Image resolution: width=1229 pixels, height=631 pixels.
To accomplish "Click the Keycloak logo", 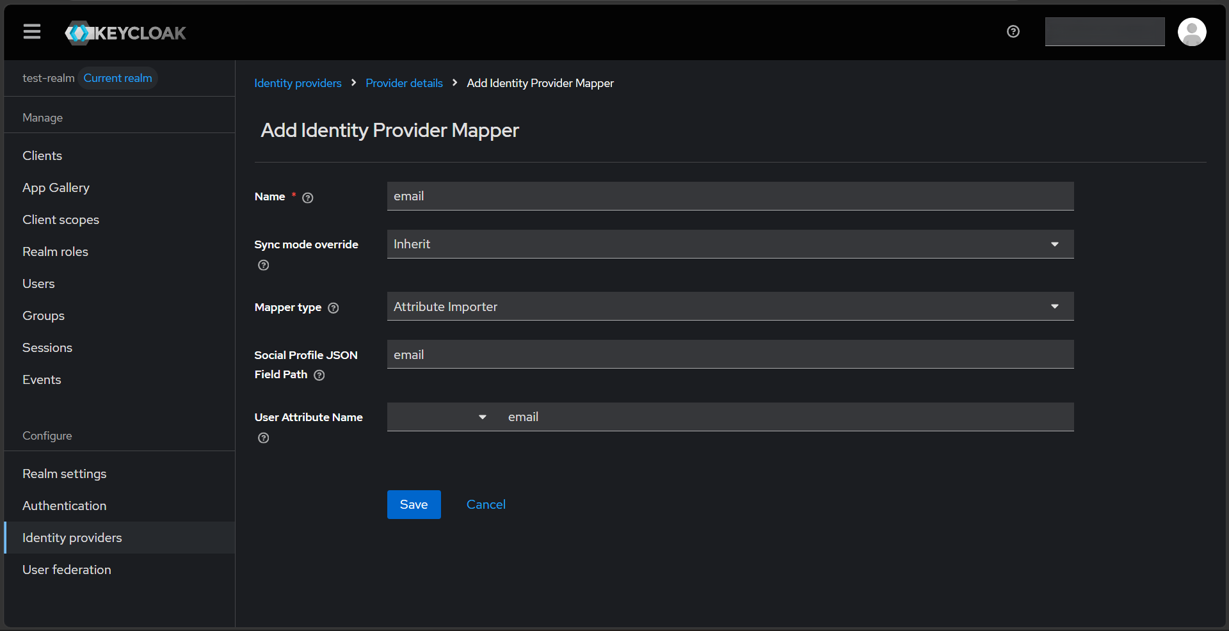I will [125, 33].
